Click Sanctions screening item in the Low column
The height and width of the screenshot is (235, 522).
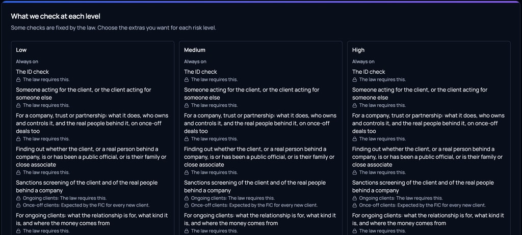point(87,187)
